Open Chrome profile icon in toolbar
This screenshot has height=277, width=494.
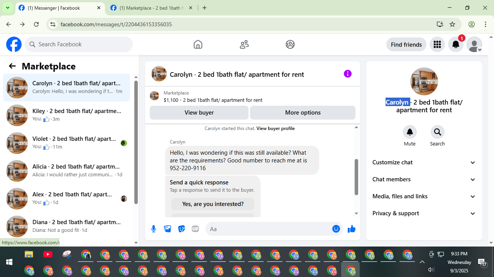tap(472, 24)
